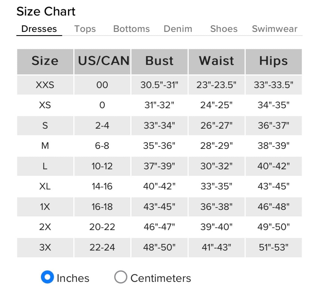Select the Centimeters radio button

(x=121, y=277)
